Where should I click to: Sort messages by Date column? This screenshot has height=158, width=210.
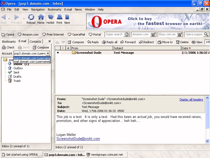pos(195,48)
